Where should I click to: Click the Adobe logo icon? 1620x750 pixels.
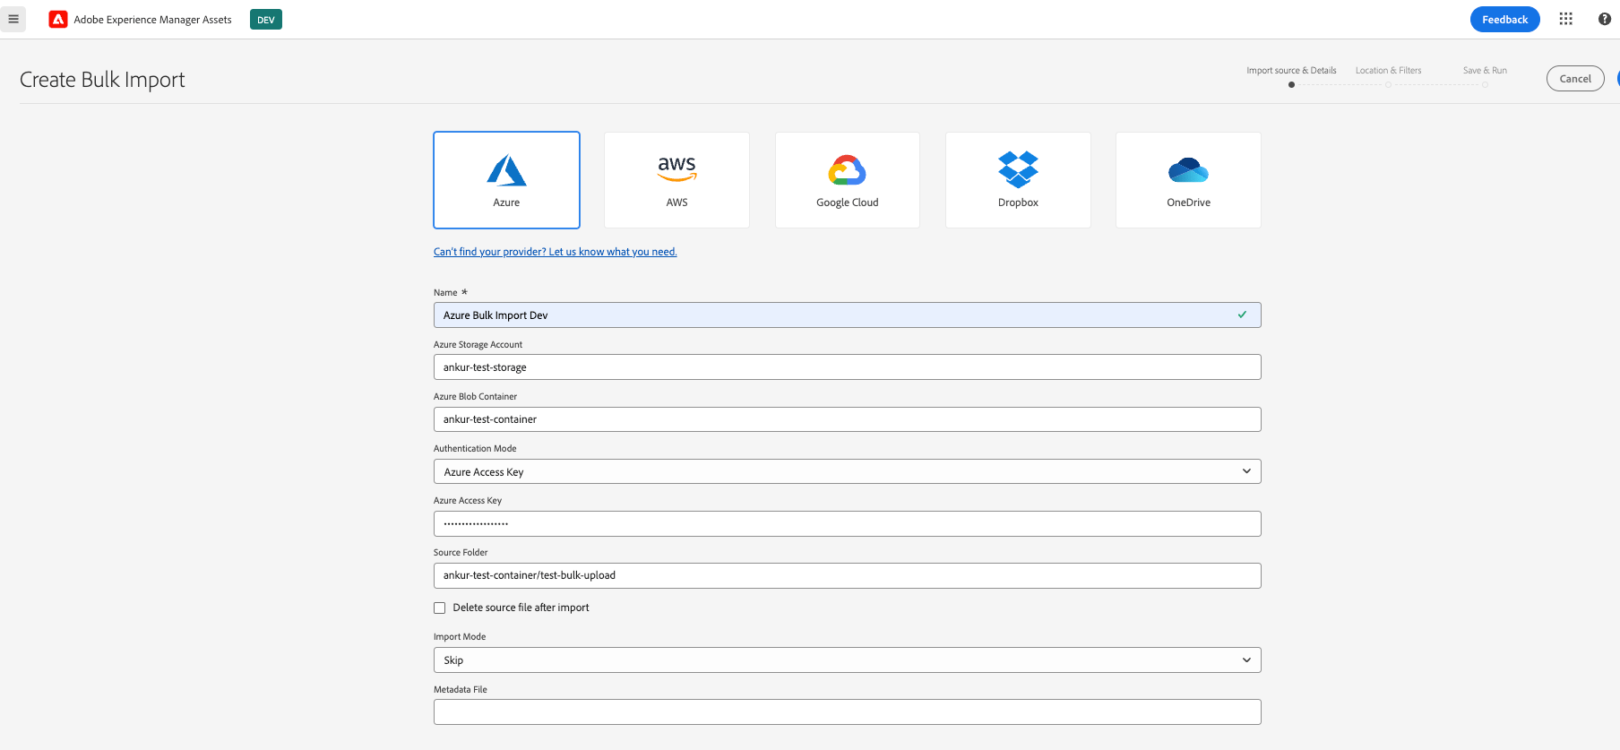pyautogui.click(x=58, y=19)
